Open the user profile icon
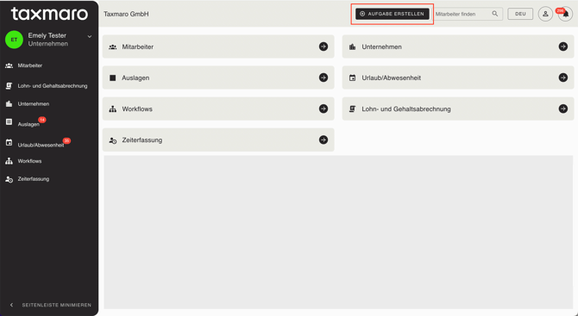The width and height of the screenshot is (578, 316). (545, 14)
